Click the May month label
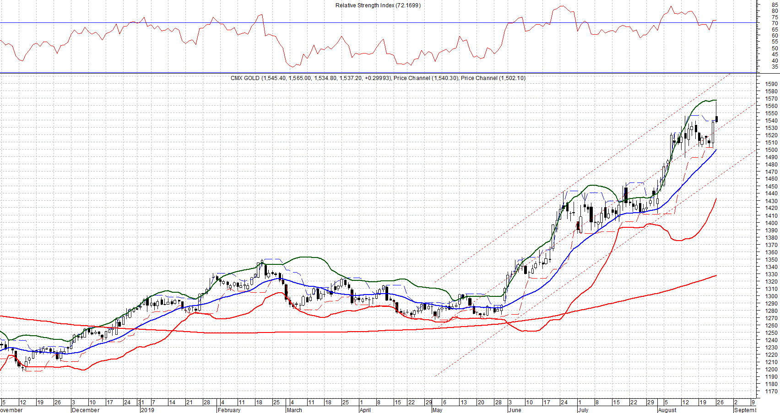This screenshot has width=780, height=413. (437, 410)
